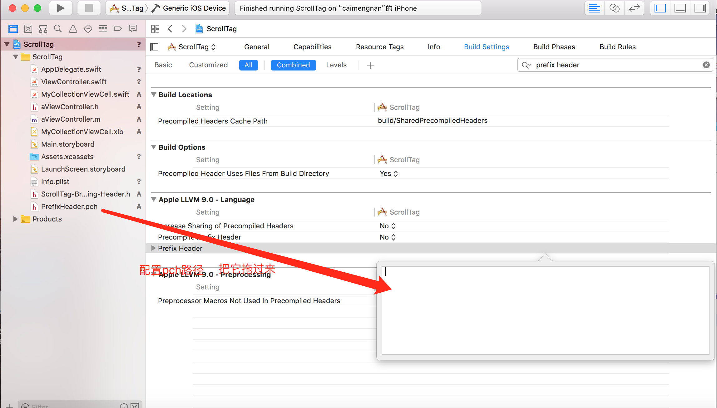Open the ScrollTag target selector dropdown
Image resolution: width=717 pixels, height=408 pixels.
[x=192, y=47]
